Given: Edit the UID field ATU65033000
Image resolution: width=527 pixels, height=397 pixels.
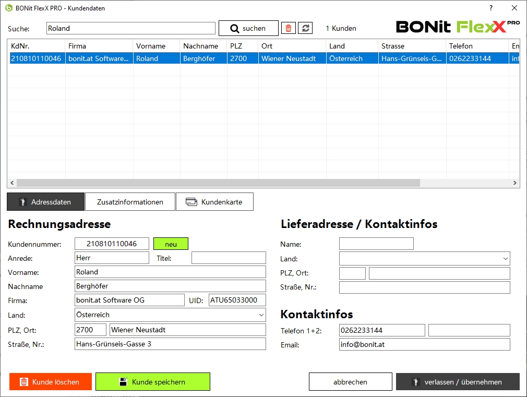Looking at the screenshot, I should pos(237,300).
